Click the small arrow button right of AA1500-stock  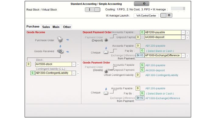78,64
